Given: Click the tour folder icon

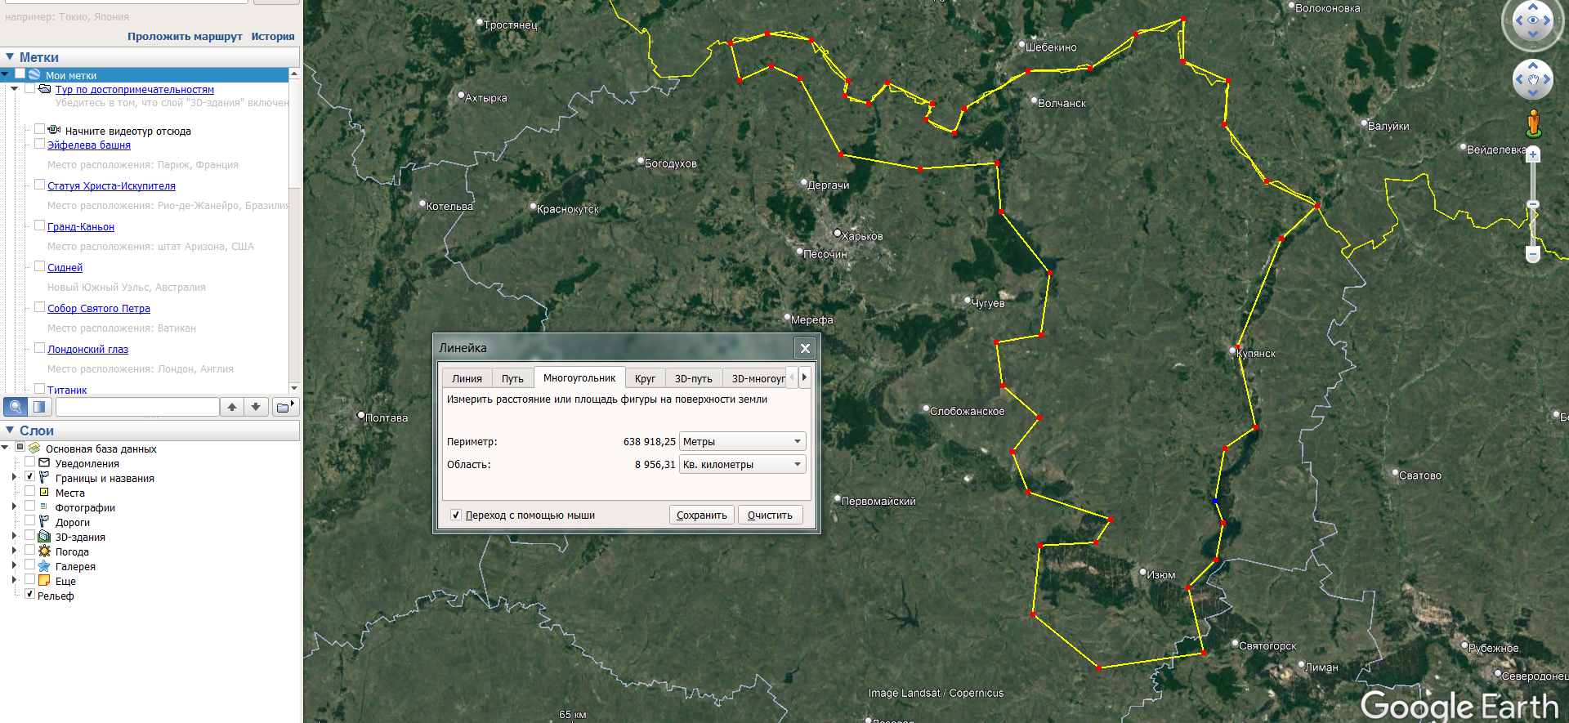Looking at the screenshot, I should pyautogui.click(x=45, y=89).
